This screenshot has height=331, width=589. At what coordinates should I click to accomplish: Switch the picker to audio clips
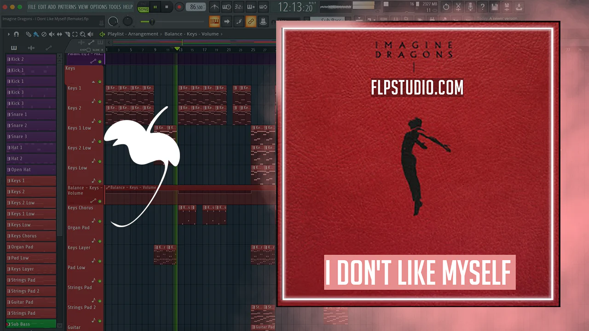[31, 48]
